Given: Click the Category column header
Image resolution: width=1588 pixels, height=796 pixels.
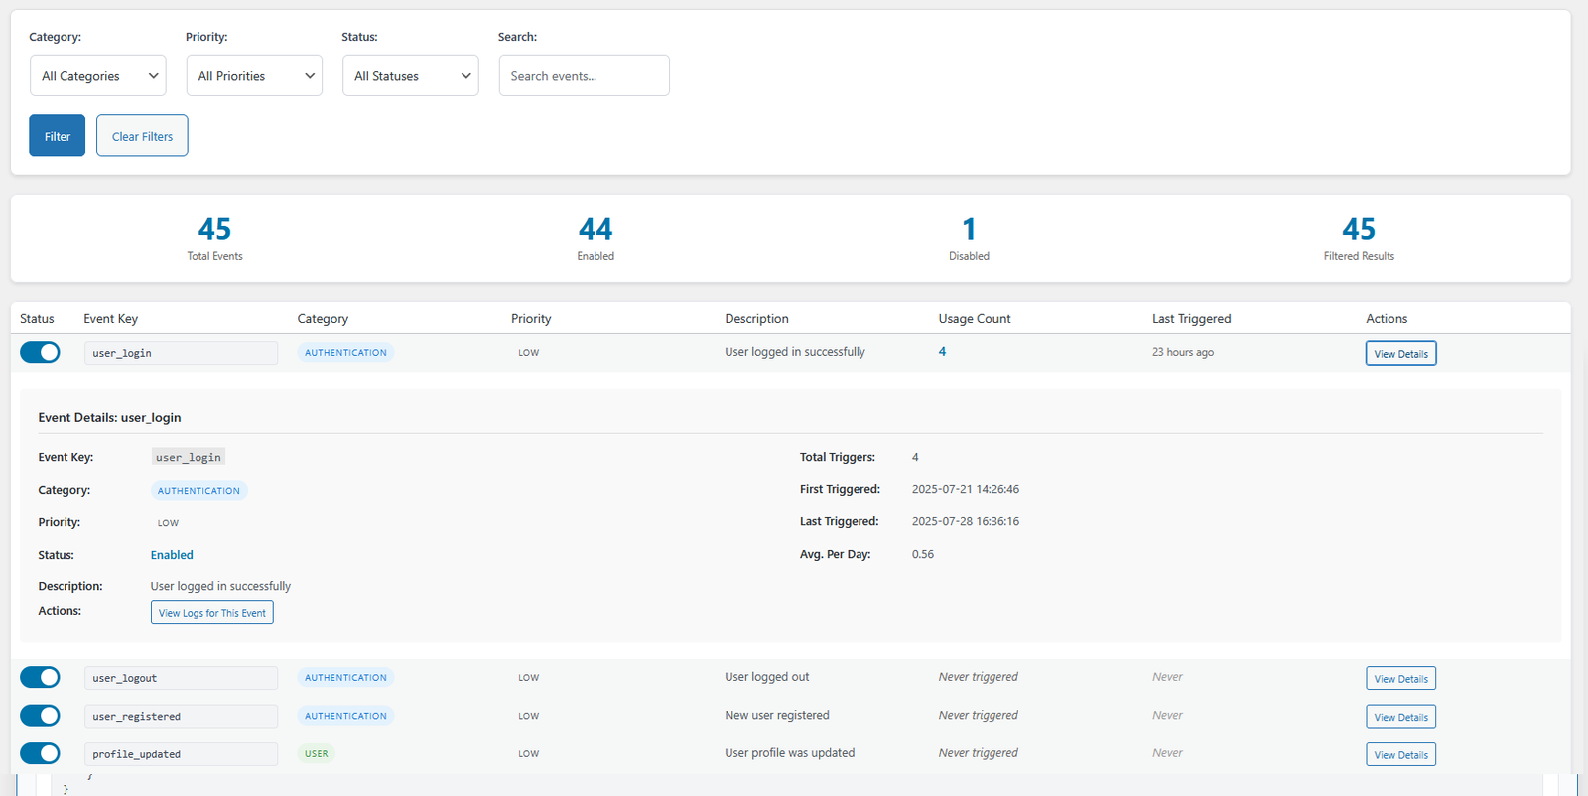Looking at the screenshot, I should click(323, 319).
